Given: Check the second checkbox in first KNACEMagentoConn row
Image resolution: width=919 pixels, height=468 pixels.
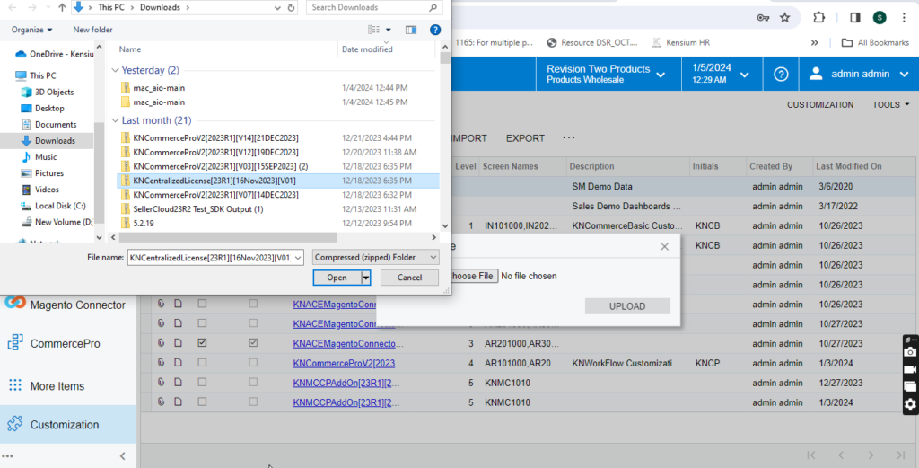Looking at the screenshot, I should [x=253, y=304].
